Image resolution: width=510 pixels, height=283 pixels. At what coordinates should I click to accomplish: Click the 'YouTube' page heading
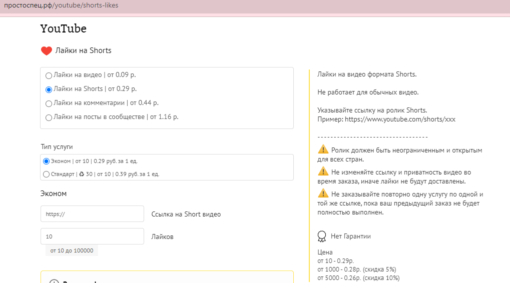(64, 28)
